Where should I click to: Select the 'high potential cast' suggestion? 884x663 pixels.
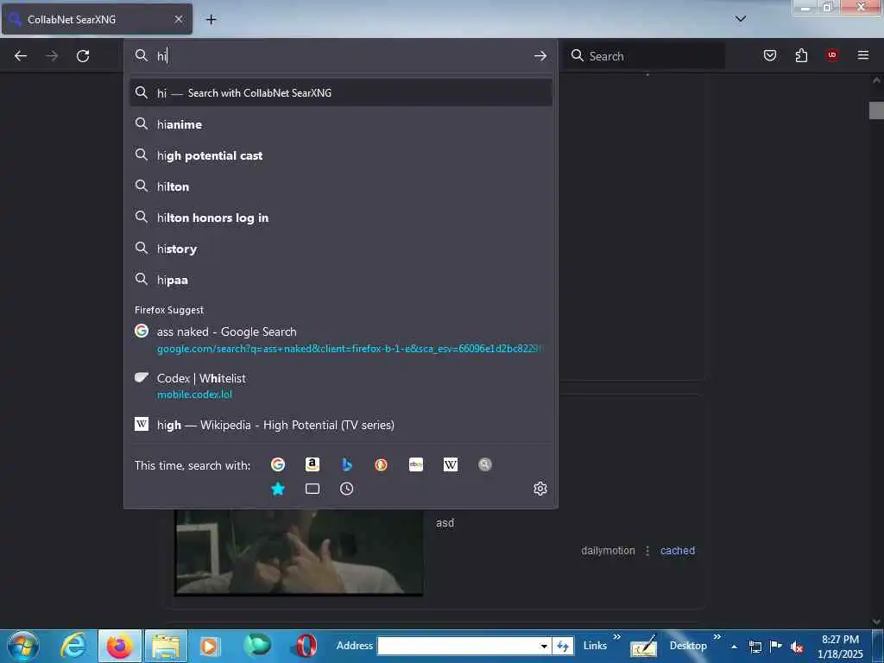pos(340,155)
